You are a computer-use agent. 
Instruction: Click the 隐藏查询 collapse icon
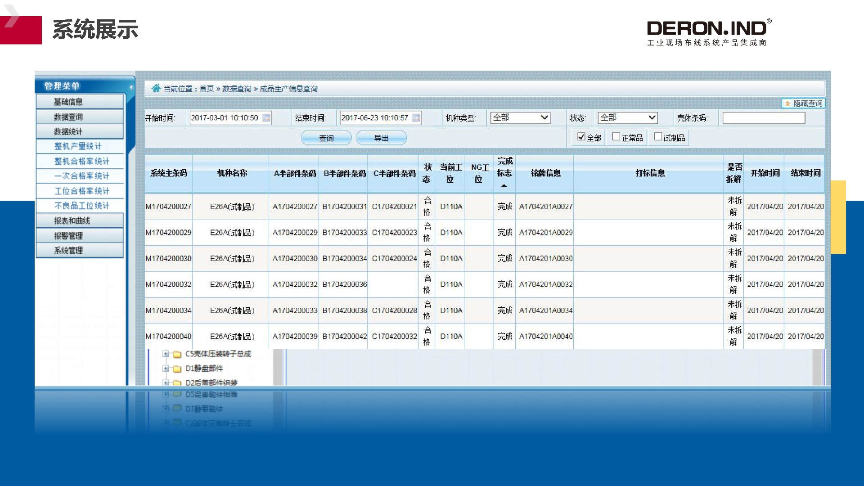click(788, 103)
